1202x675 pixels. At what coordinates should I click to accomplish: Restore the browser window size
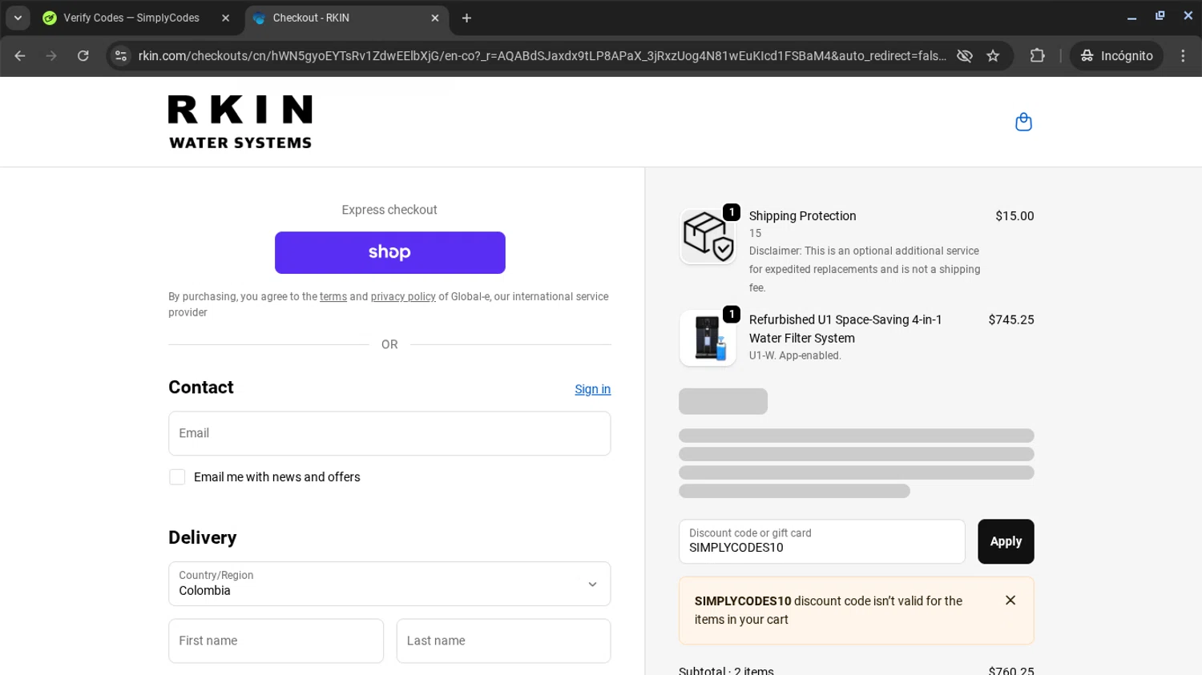tap(1160, 17)
